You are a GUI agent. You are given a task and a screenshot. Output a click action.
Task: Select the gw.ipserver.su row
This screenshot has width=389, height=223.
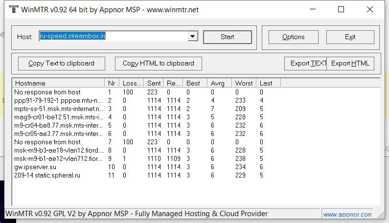[x=146, y=167]
